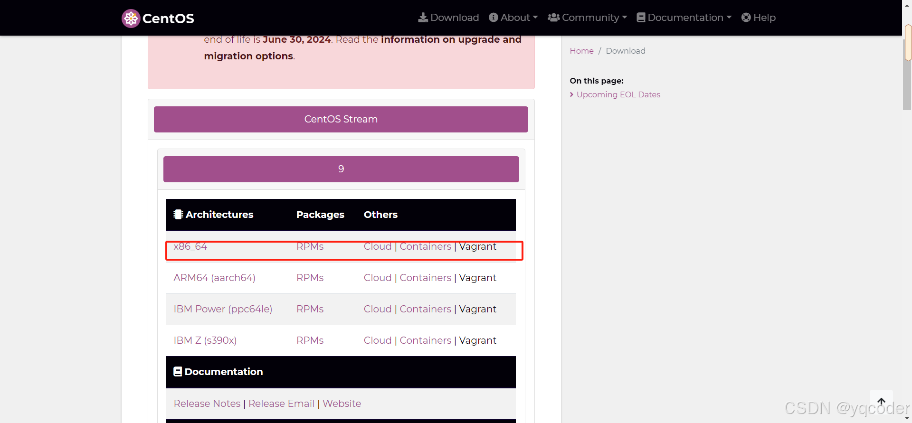Open the information on upgrade and migration options link

coord(451,39)
